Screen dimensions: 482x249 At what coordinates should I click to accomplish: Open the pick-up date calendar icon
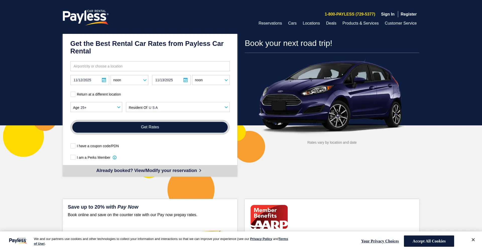point(104,80)
